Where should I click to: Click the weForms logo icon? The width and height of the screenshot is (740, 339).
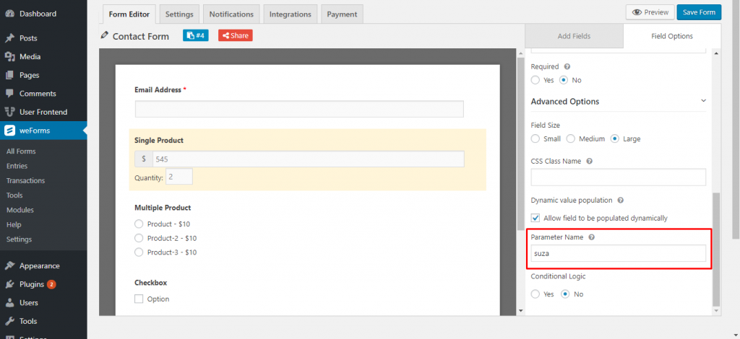pyautogui.click(x=9, y=131)
